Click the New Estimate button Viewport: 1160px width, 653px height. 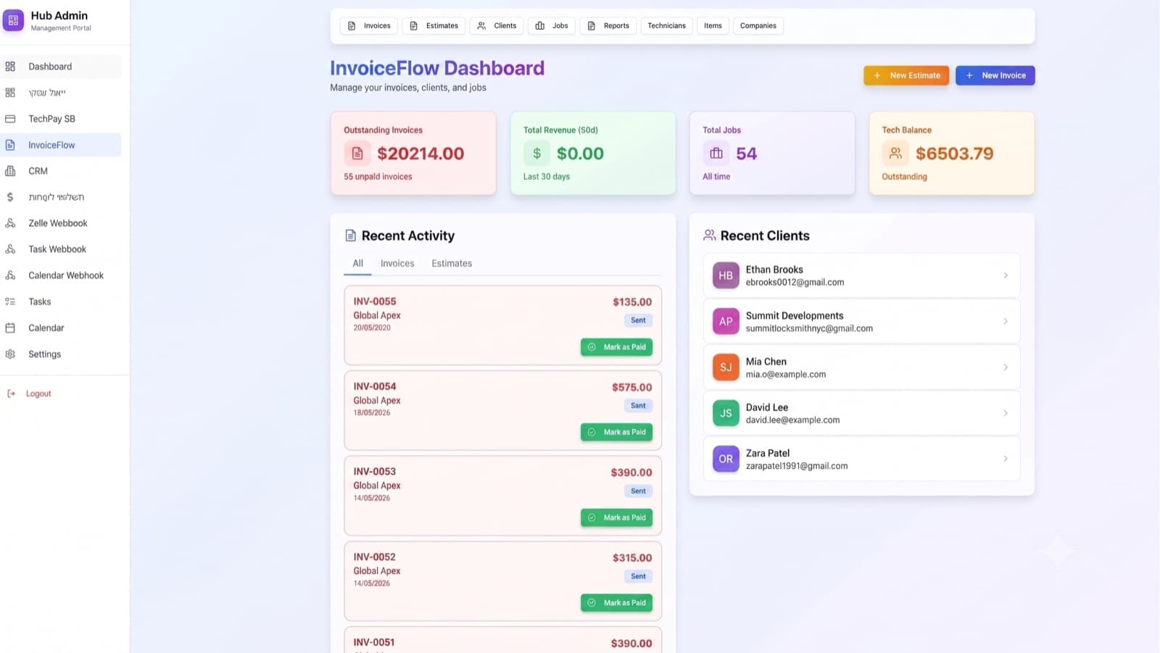(x=906, y=75)
